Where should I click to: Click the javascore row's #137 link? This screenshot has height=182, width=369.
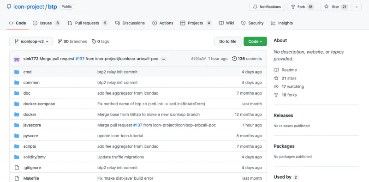[x=137, y=125]
